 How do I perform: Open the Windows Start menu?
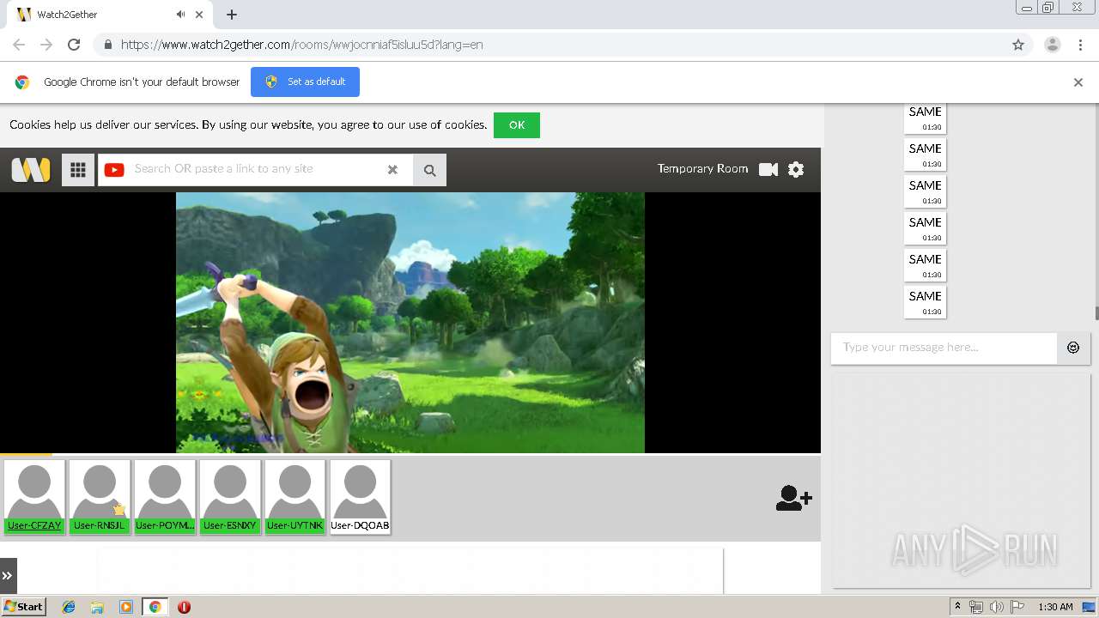point(23,607)
